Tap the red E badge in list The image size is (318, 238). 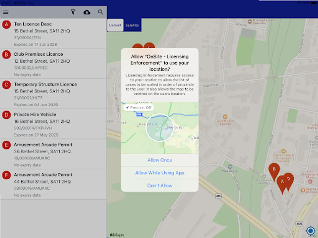pyautogui.click(x=6, y=145)
